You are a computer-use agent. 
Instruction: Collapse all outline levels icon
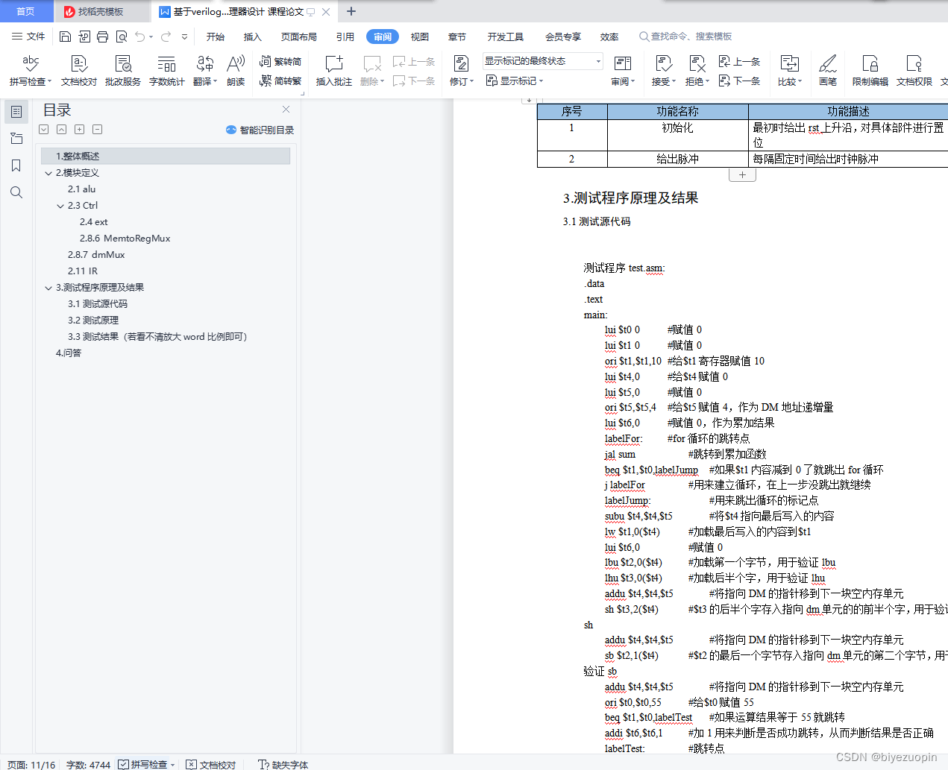(x=62, y=130)
